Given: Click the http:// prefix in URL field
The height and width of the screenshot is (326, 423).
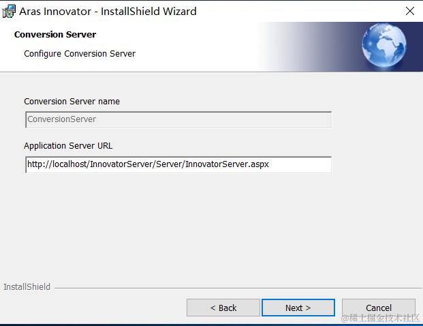Looking at the screenshot, I should pyautogui.click(x=40, y=164).
